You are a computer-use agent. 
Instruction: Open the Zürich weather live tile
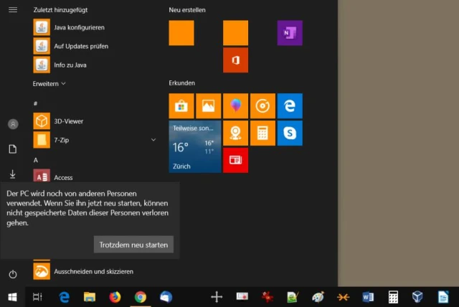click(x=194, y=146)
